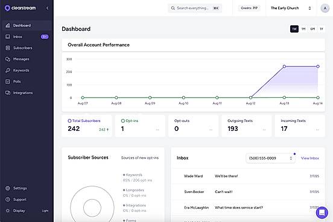Click the Longcodes source legend item
Viewport: 333px width, 222px height.
click(135, 192)
